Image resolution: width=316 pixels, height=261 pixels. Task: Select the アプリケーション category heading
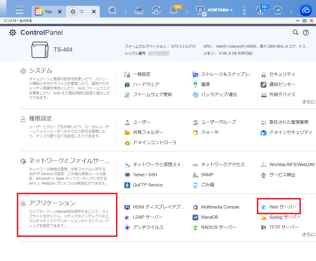coord(52,203)
